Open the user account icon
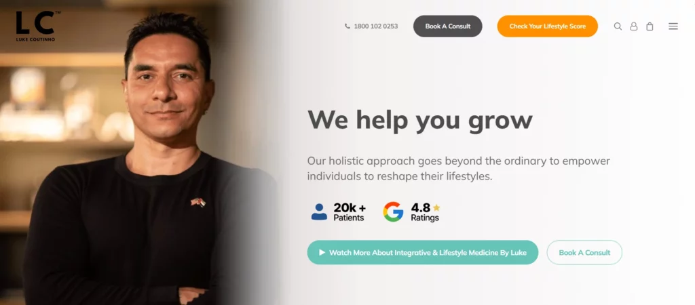The height and width of the screenshot is (305, 695). 634,26
